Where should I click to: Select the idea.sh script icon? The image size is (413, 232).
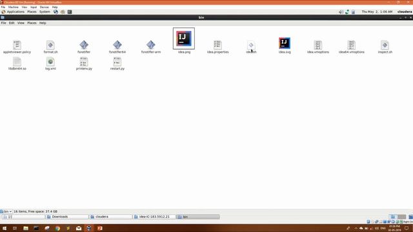251,45
